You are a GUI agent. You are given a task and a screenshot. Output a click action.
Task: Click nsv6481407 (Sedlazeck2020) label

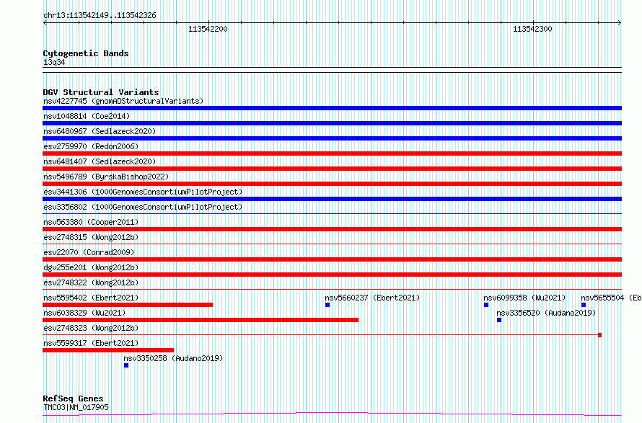click(100, 161)
